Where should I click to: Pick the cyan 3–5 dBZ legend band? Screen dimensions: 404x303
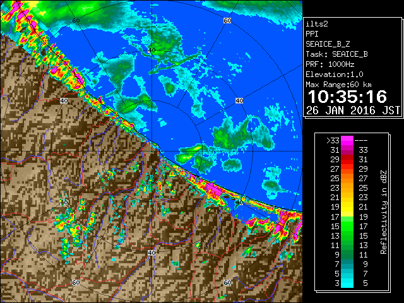coord(347,283)
